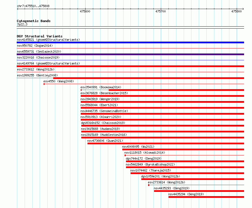Viewport: 252px width, 208px height.
Task: Click the left arrow of the ruler
Action: point(18,9)
